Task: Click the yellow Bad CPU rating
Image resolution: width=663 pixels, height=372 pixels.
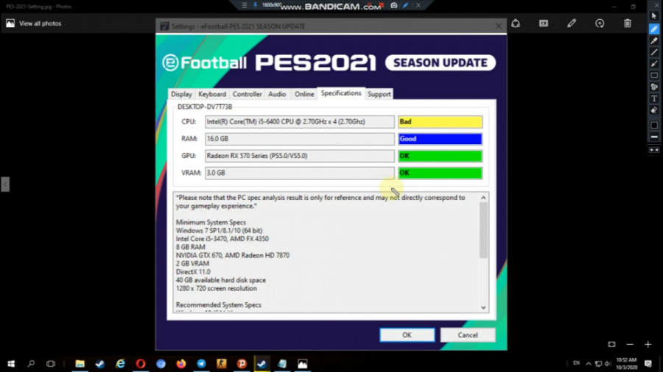Action: 440,122
